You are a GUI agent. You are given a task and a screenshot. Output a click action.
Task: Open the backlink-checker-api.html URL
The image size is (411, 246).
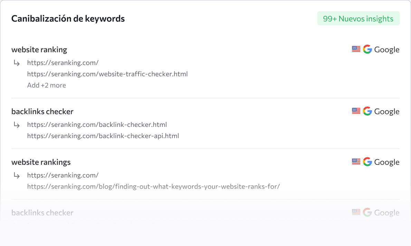pyautogui.click(x=103, y=136)
